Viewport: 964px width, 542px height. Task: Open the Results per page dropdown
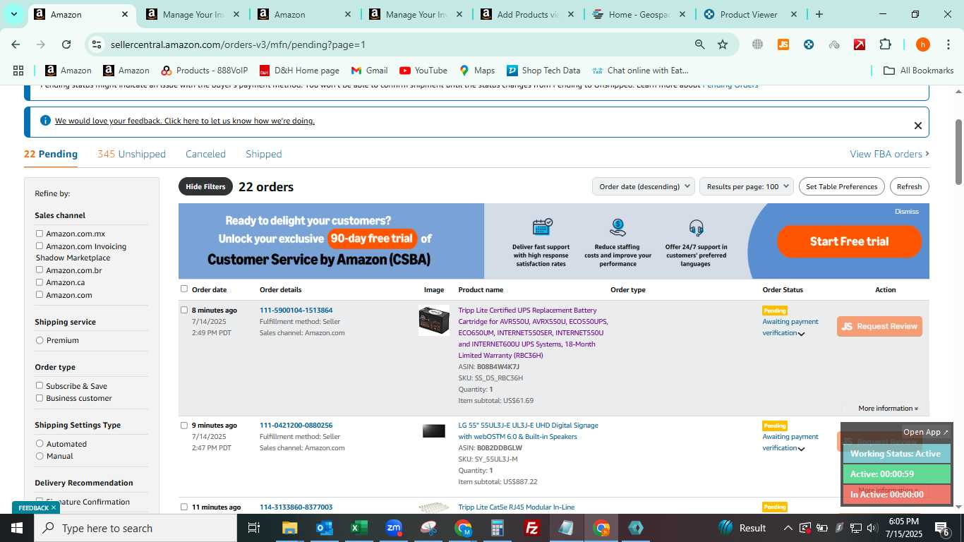click(x=747, y=186)
